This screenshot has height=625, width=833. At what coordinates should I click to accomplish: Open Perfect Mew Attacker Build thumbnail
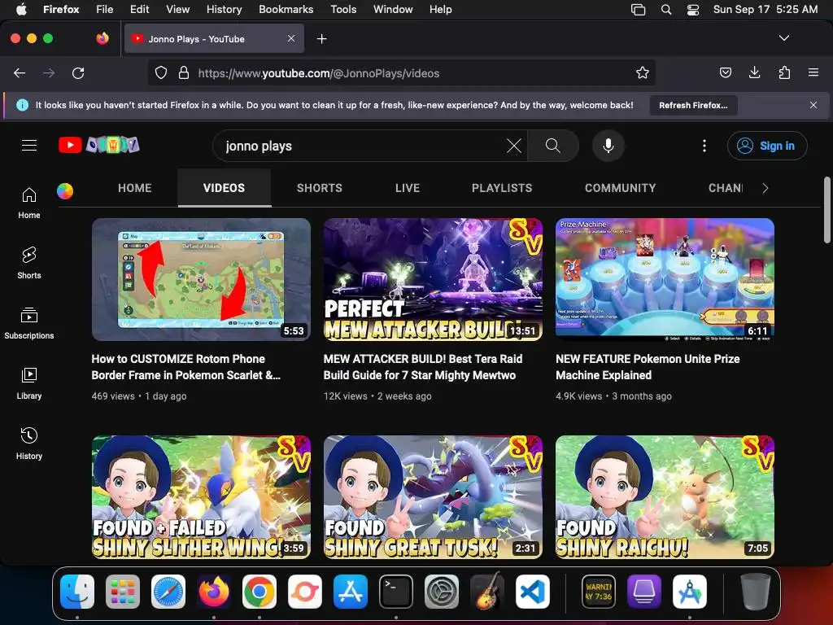point(433,280)
